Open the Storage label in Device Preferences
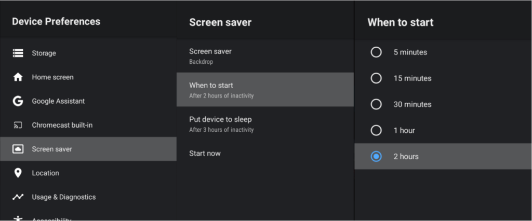The image size is (532, 221). click(44, 53)
